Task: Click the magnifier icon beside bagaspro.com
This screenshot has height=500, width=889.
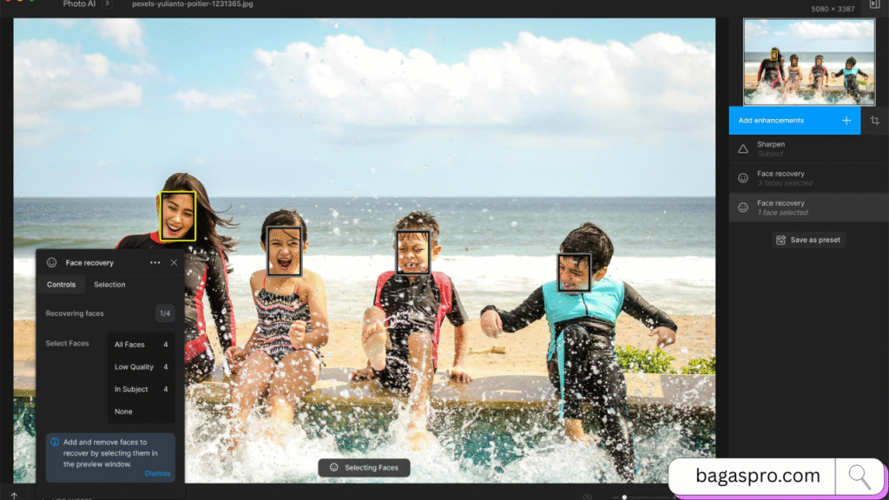Action: [860, 476]
